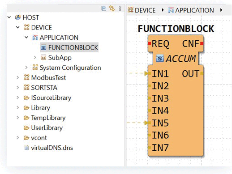This screenshot has height=174, width=232.
Task: Click the IN5 data input pin
Action: coord(150,123)
